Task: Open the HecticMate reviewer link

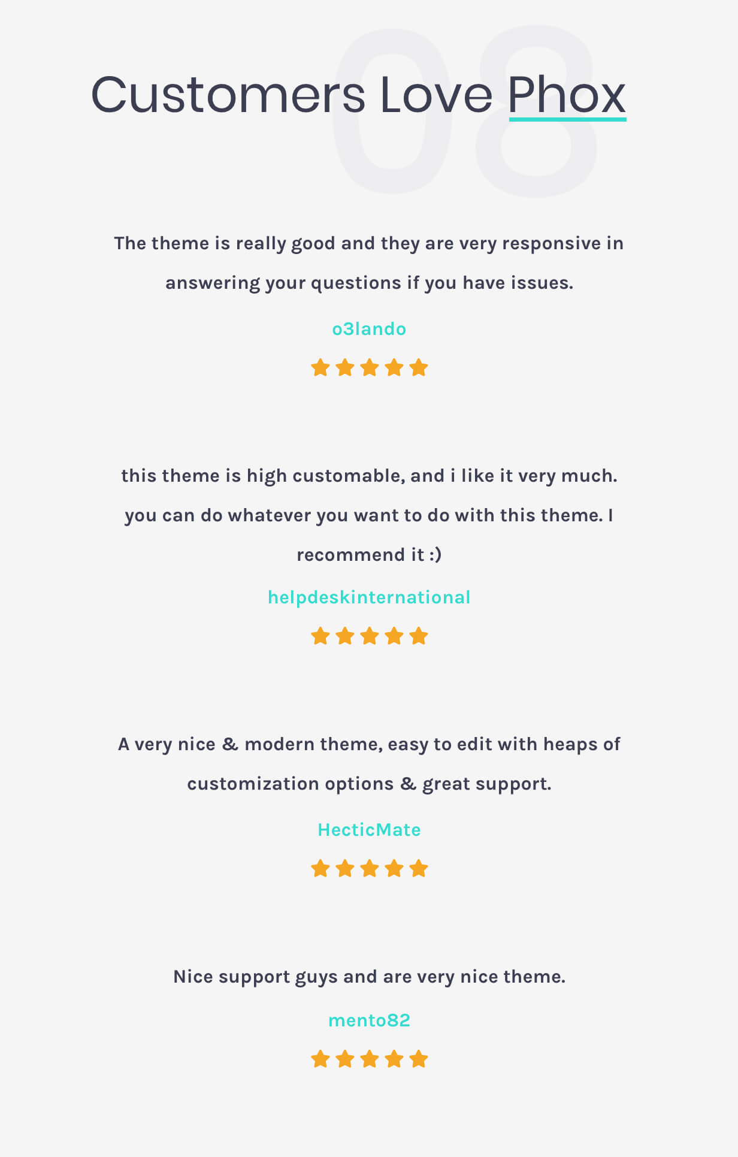Action: point(369,830)
